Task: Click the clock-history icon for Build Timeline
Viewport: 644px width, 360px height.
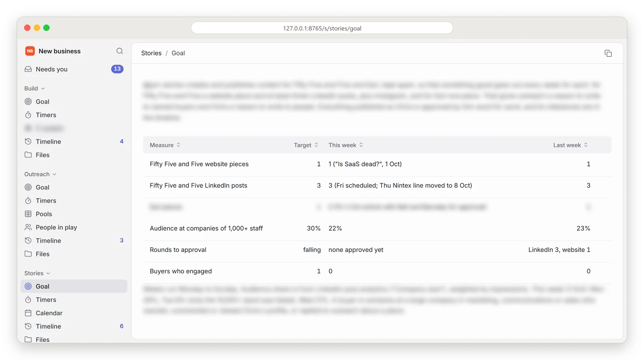Action: 28,141
